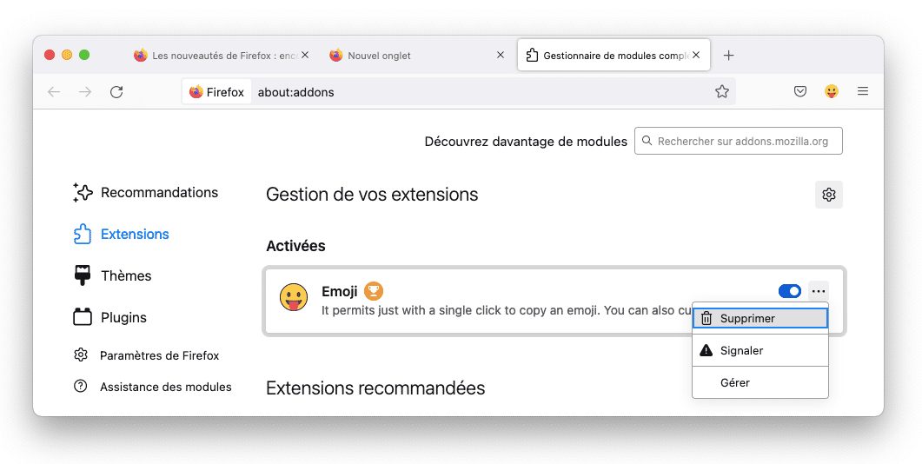Select the Extensions sidebar category
This screenshot has height=464, width=922.
coord(121,234)
